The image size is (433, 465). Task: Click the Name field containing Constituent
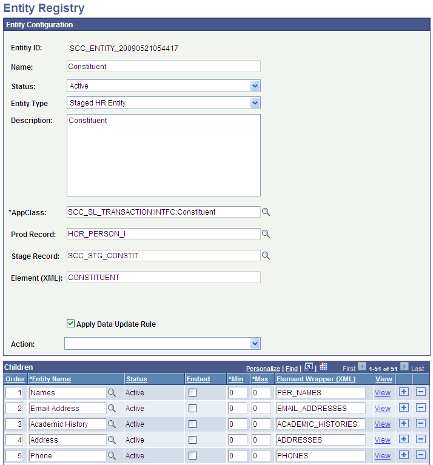click(164, 67)
